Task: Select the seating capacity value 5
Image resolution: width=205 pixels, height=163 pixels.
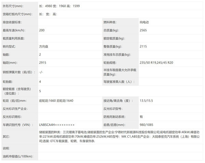Action: point(40,91)
